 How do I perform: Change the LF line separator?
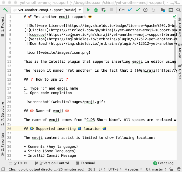pos(102,169)
